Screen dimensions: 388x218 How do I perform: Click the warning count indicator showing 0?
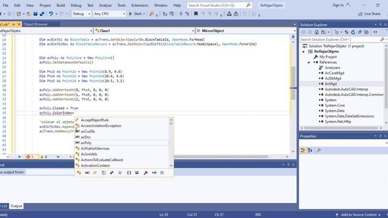click(x=44, y=157)
